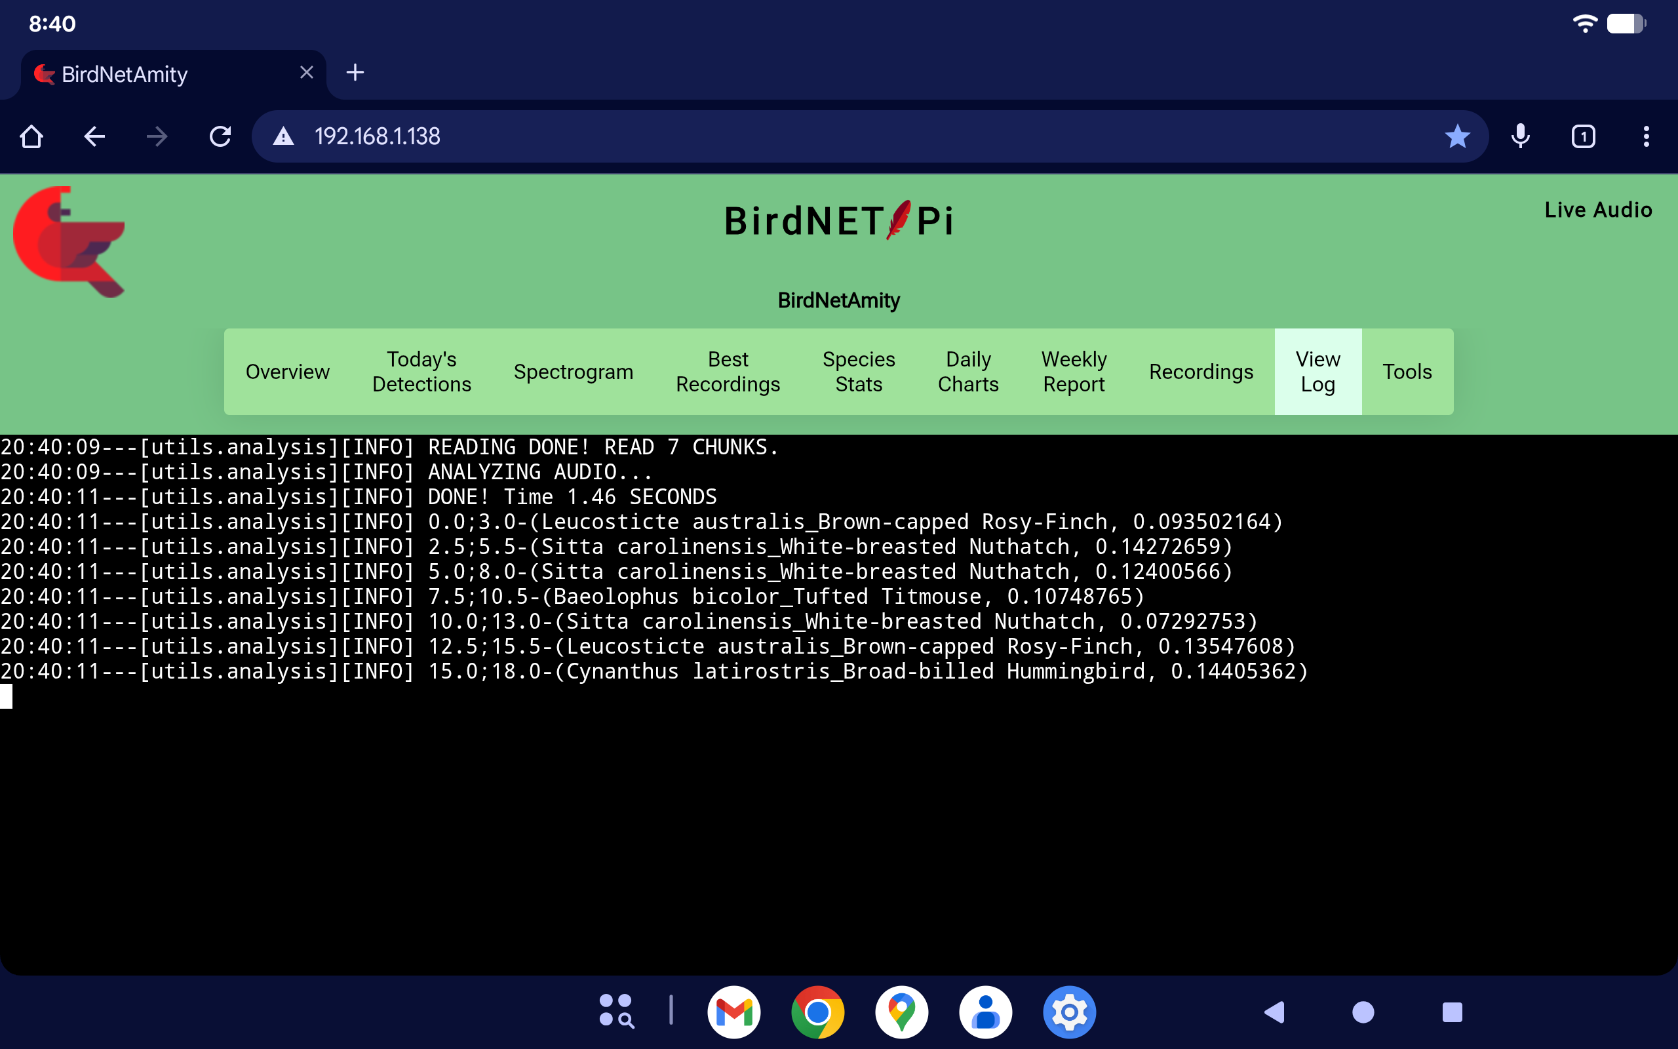Tap the Chrome home icon
This screenshot has height=1049, width=1678.
click(x=31, y=136)
